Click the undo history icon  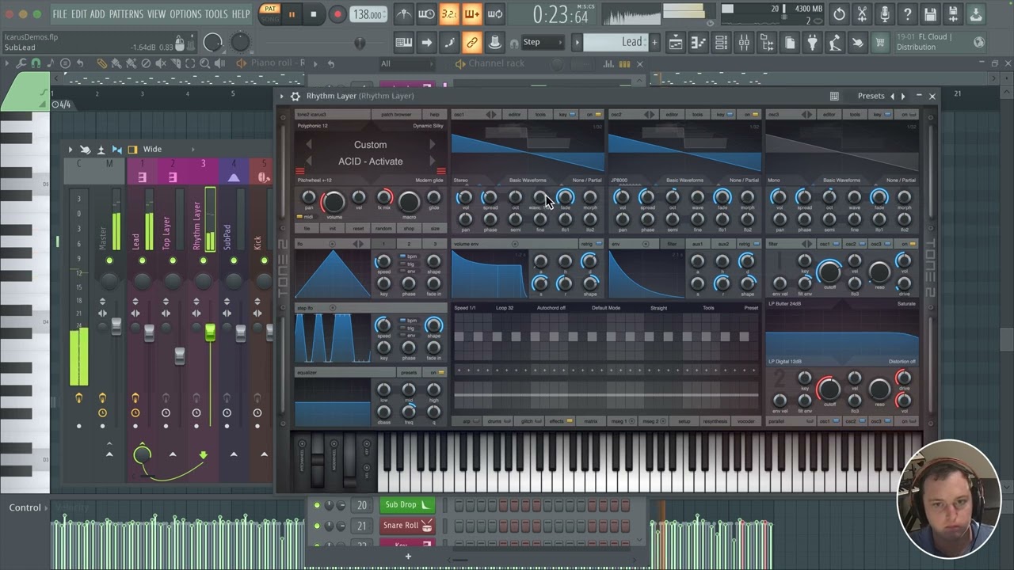pos(839,14)
